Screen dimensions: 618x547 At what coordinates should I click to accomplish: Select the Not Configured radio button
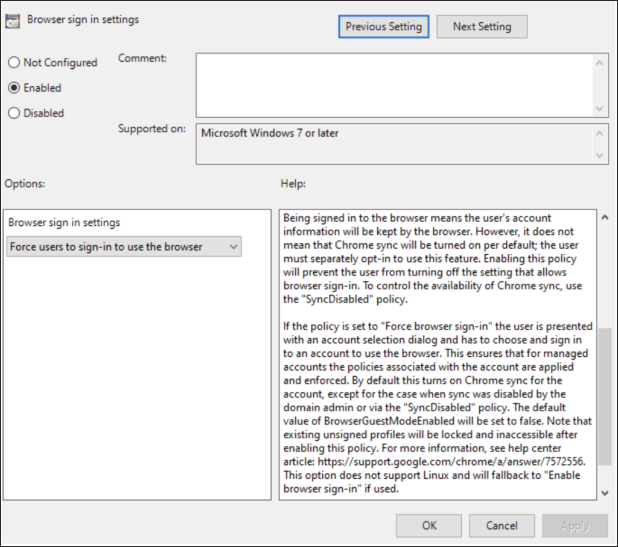[x=13, y=63]
